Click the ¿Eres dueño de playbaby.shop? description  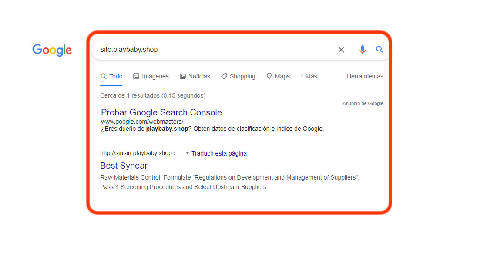point(212,129)
